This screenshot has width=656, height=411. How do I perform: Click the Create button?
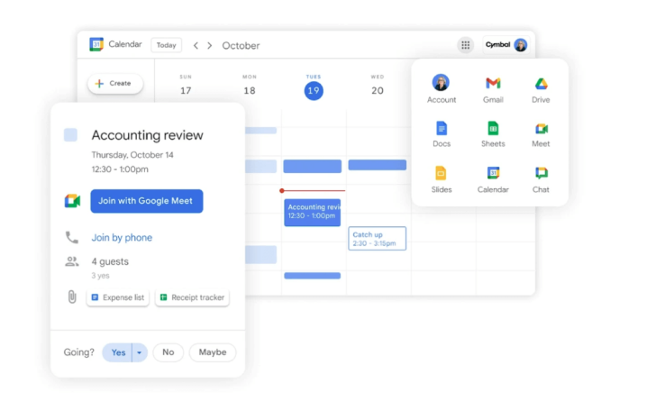(115, 83)
